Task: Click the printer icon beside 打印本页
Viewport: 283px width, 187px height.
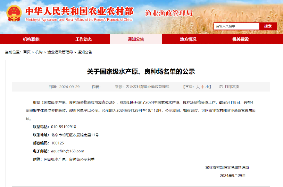Action: point(221,87)
